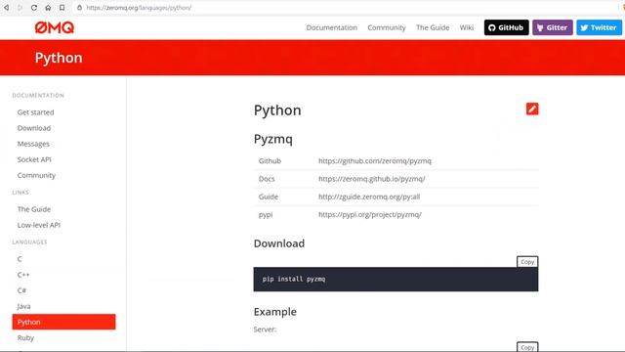Select Java language in sidebar
This screenshot has height=352, width=625.
click(23, 306)
